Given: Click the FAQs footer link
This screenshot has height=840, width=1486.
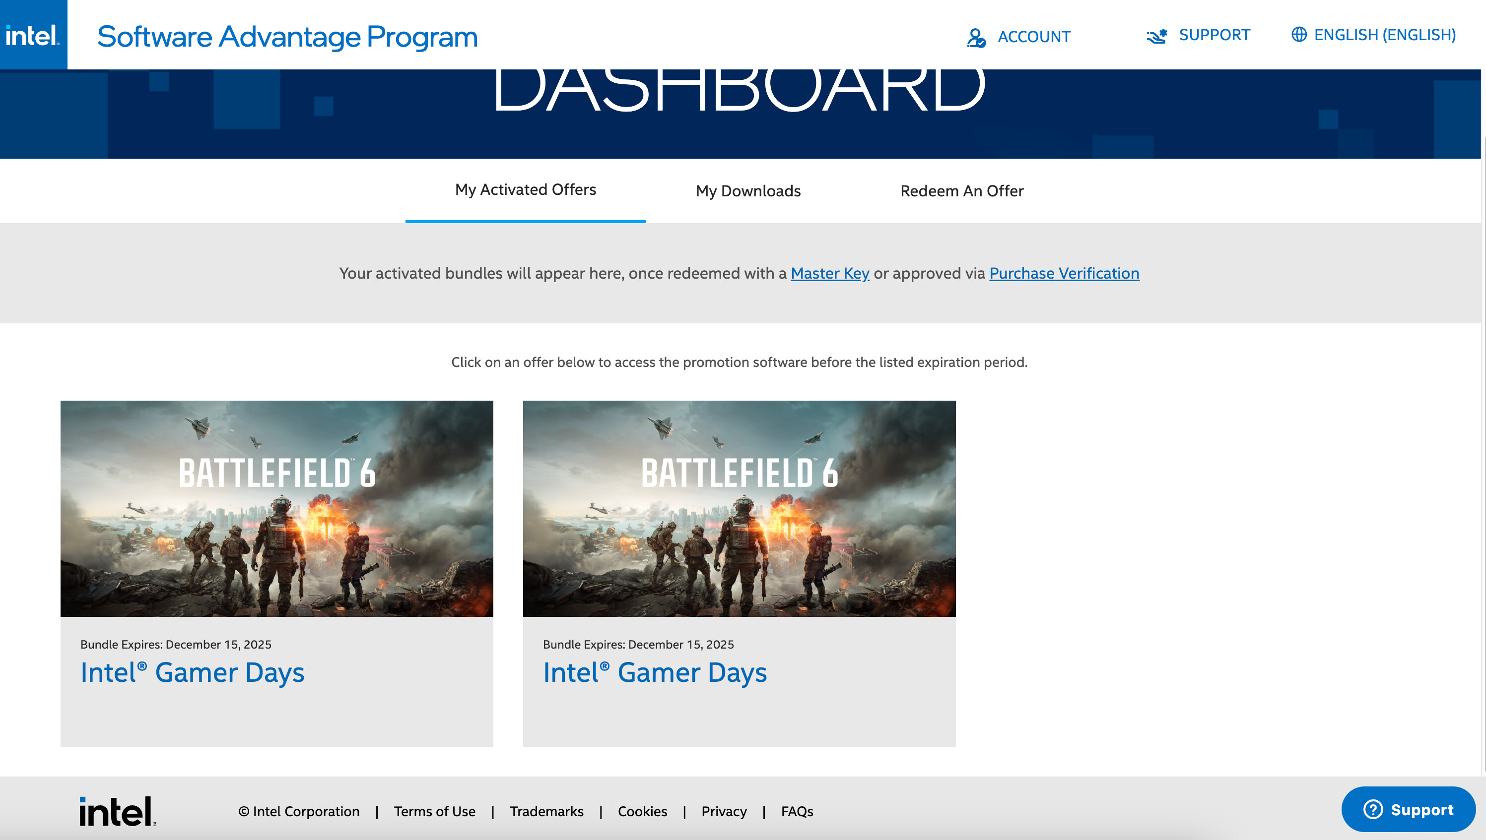Looking at the screenshot, I should point(797,812).
